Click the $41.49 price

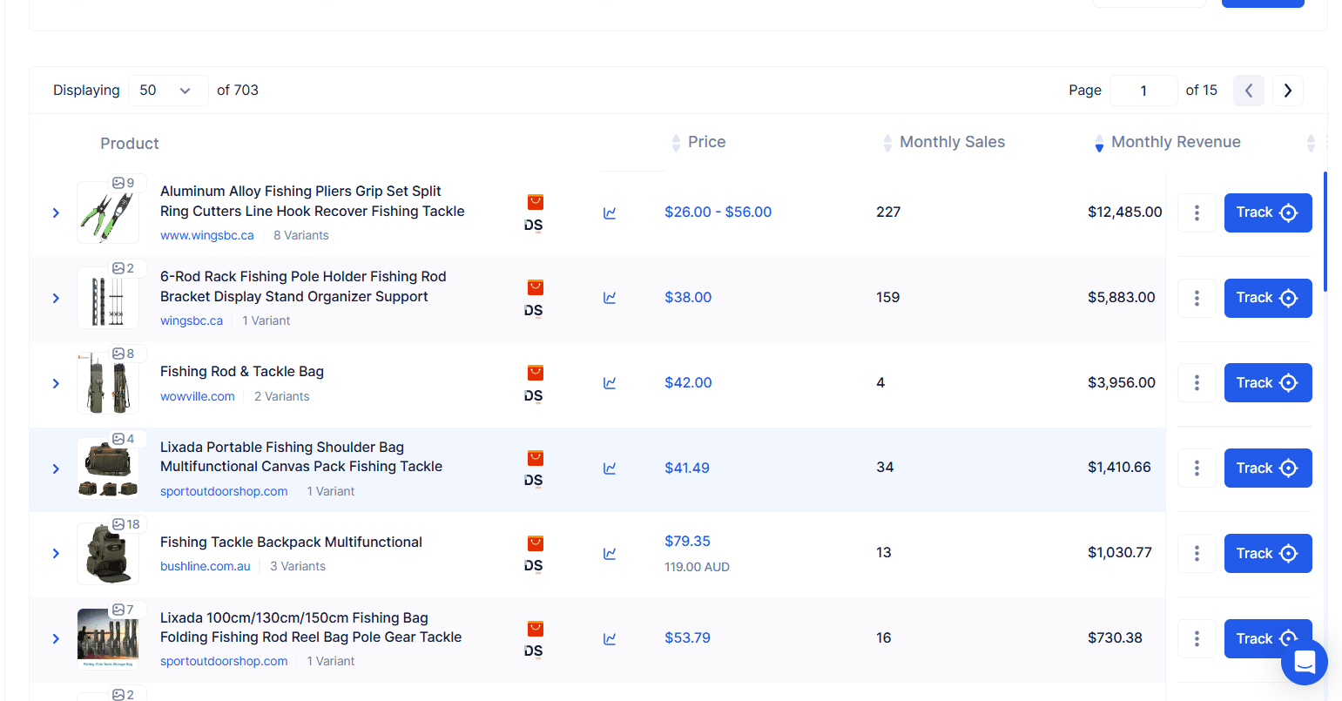[687, 468]
